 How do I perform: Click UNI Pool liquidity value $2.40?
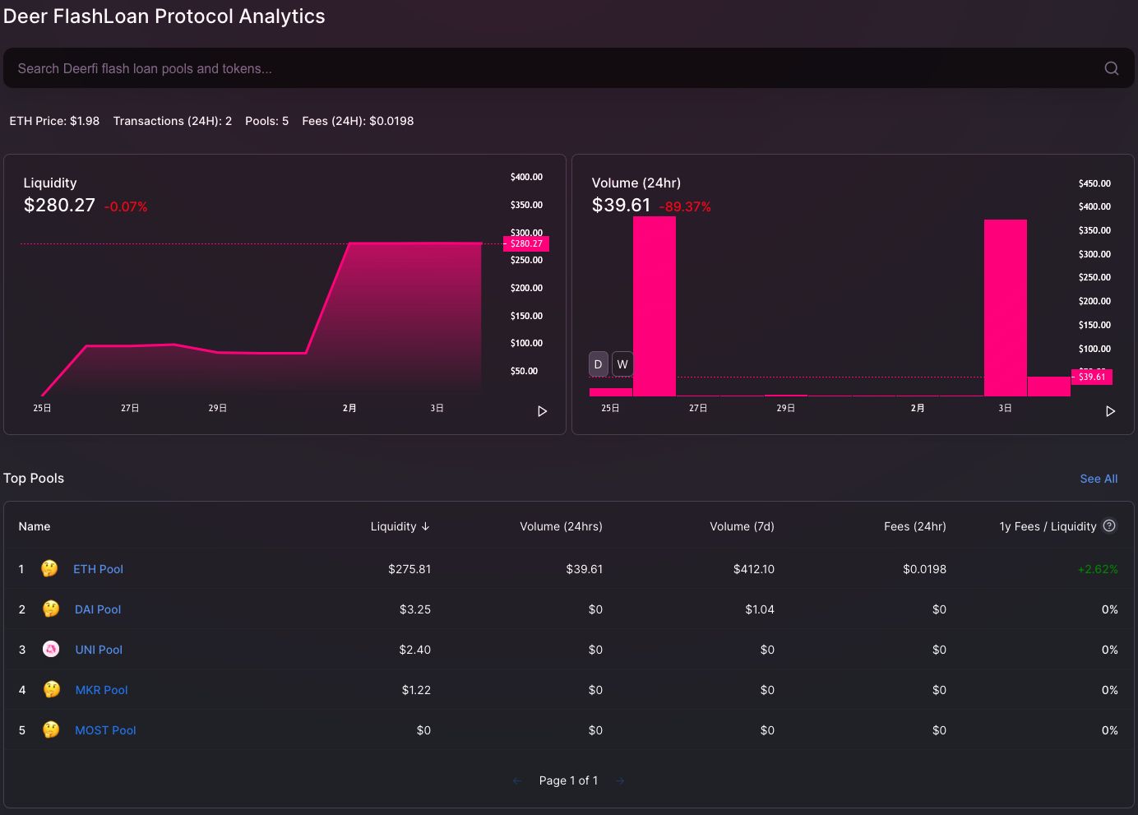[415, 650]
